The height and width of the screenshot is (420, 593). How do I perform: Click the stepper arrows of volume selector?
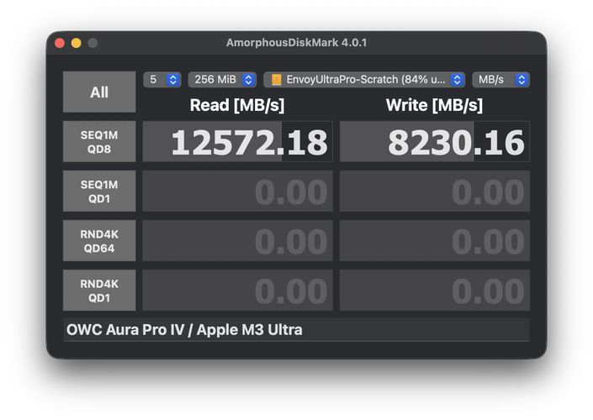(458, 80)
